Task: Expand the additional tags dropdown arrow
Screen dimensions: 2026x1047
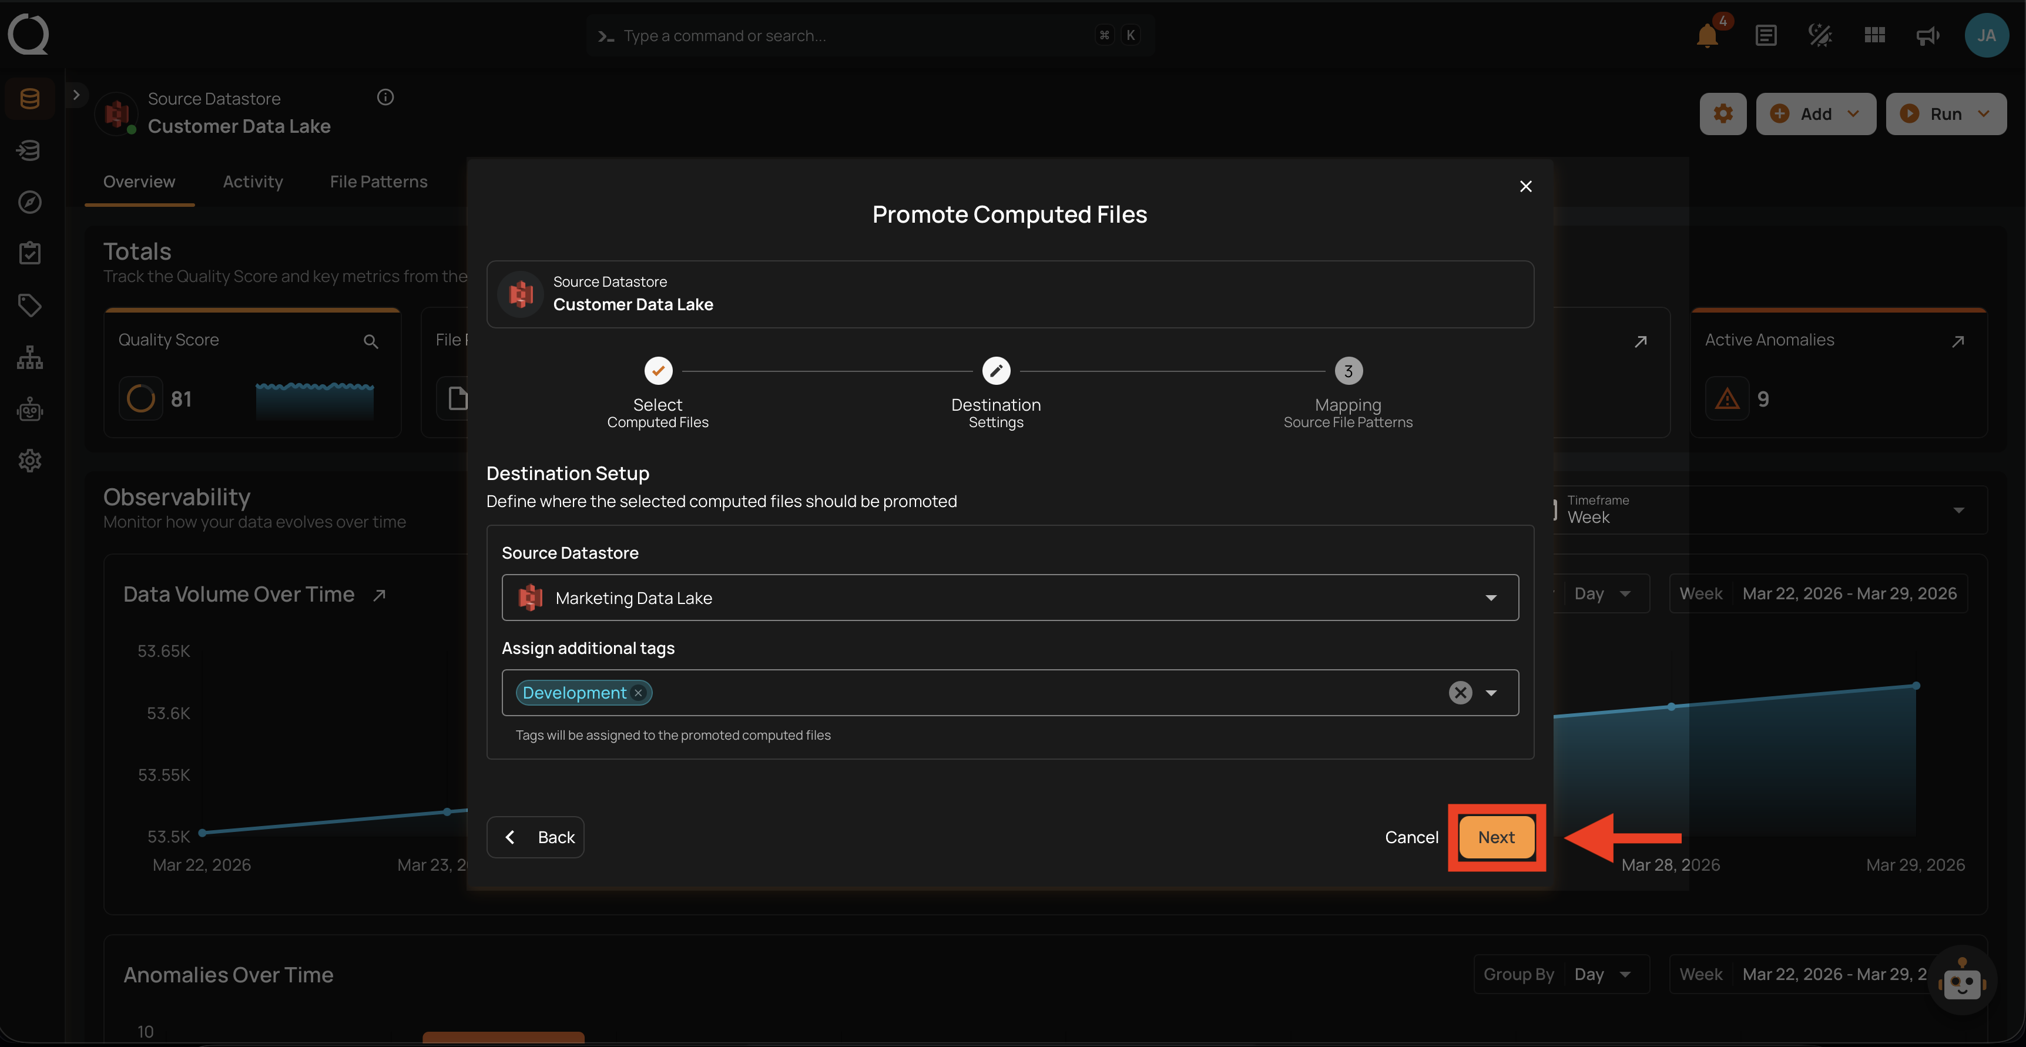Action: pos(1491,693)
